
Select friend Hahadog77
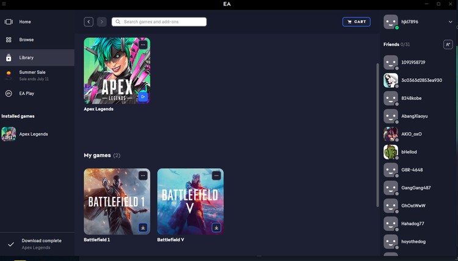click(x=418, y=224)
